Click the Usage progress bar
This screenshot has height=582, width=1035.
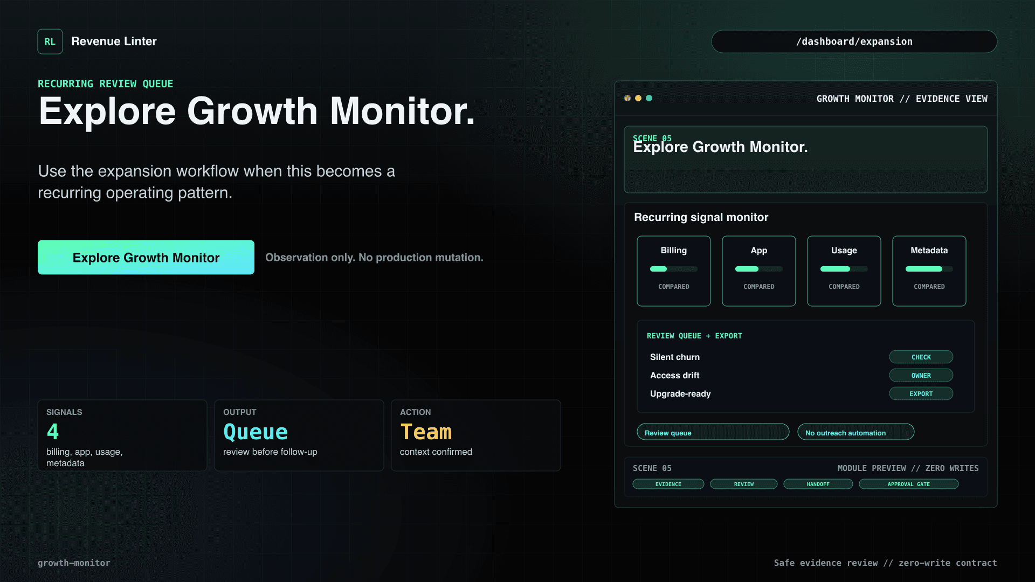[844, 269]
